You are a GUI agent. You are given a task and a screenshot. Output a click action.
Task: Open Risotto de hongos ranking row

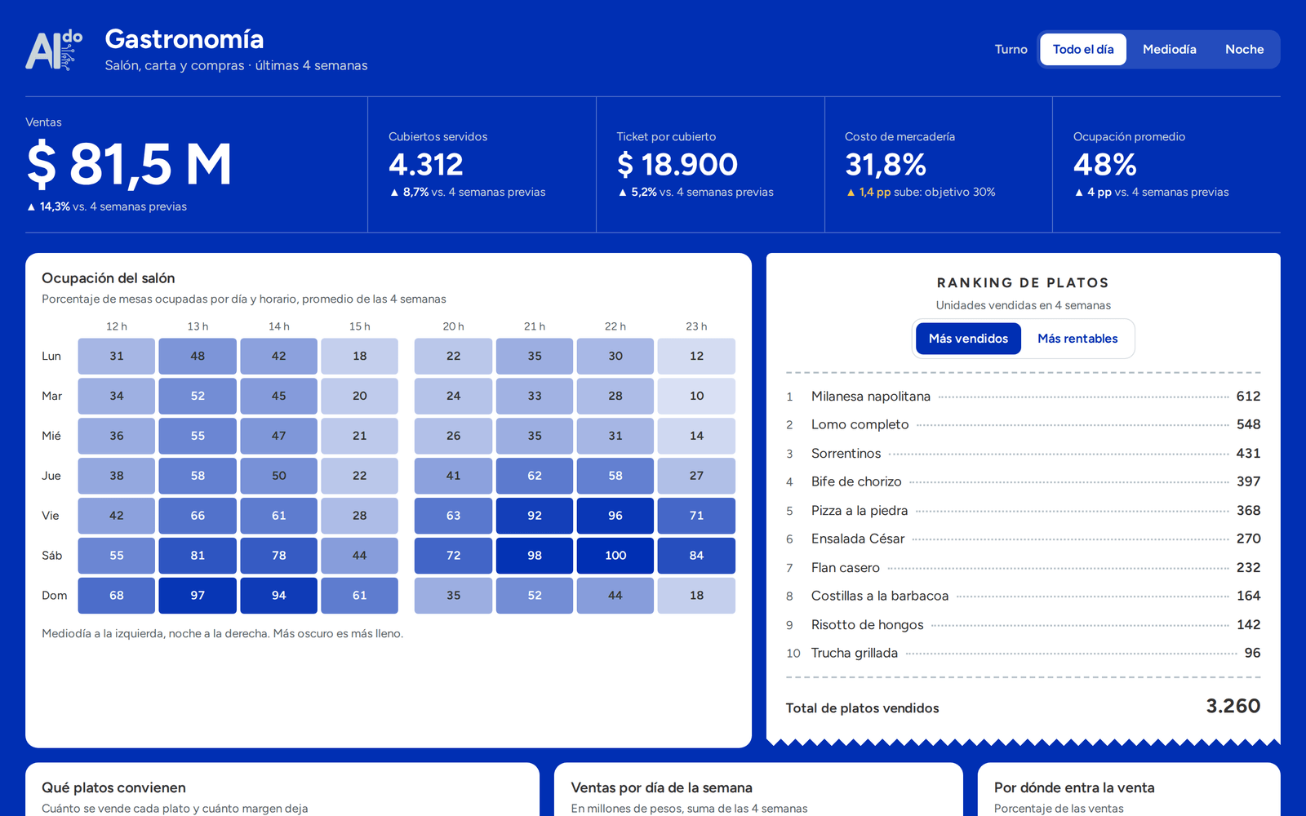coord(1023,625)
